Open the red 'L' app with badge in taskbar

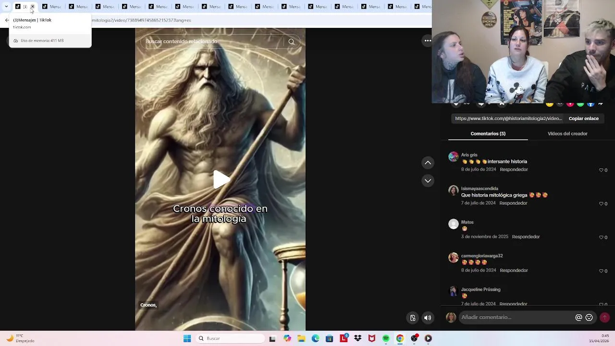coord(344,338)
